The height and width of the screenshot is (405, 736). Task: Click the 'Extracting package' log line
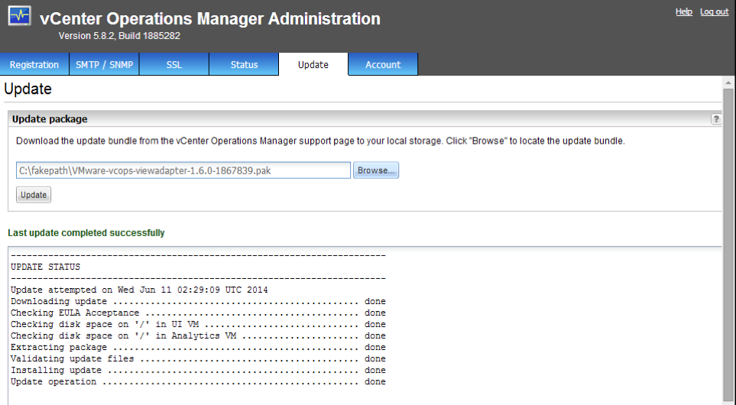tap(198, 347)
